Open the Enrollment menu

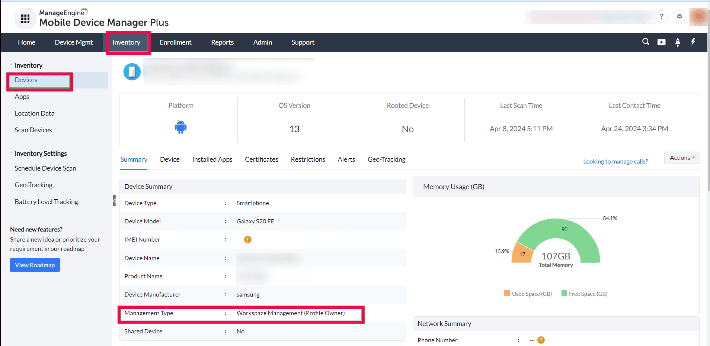pyautogui.click(x=176, y=42)
